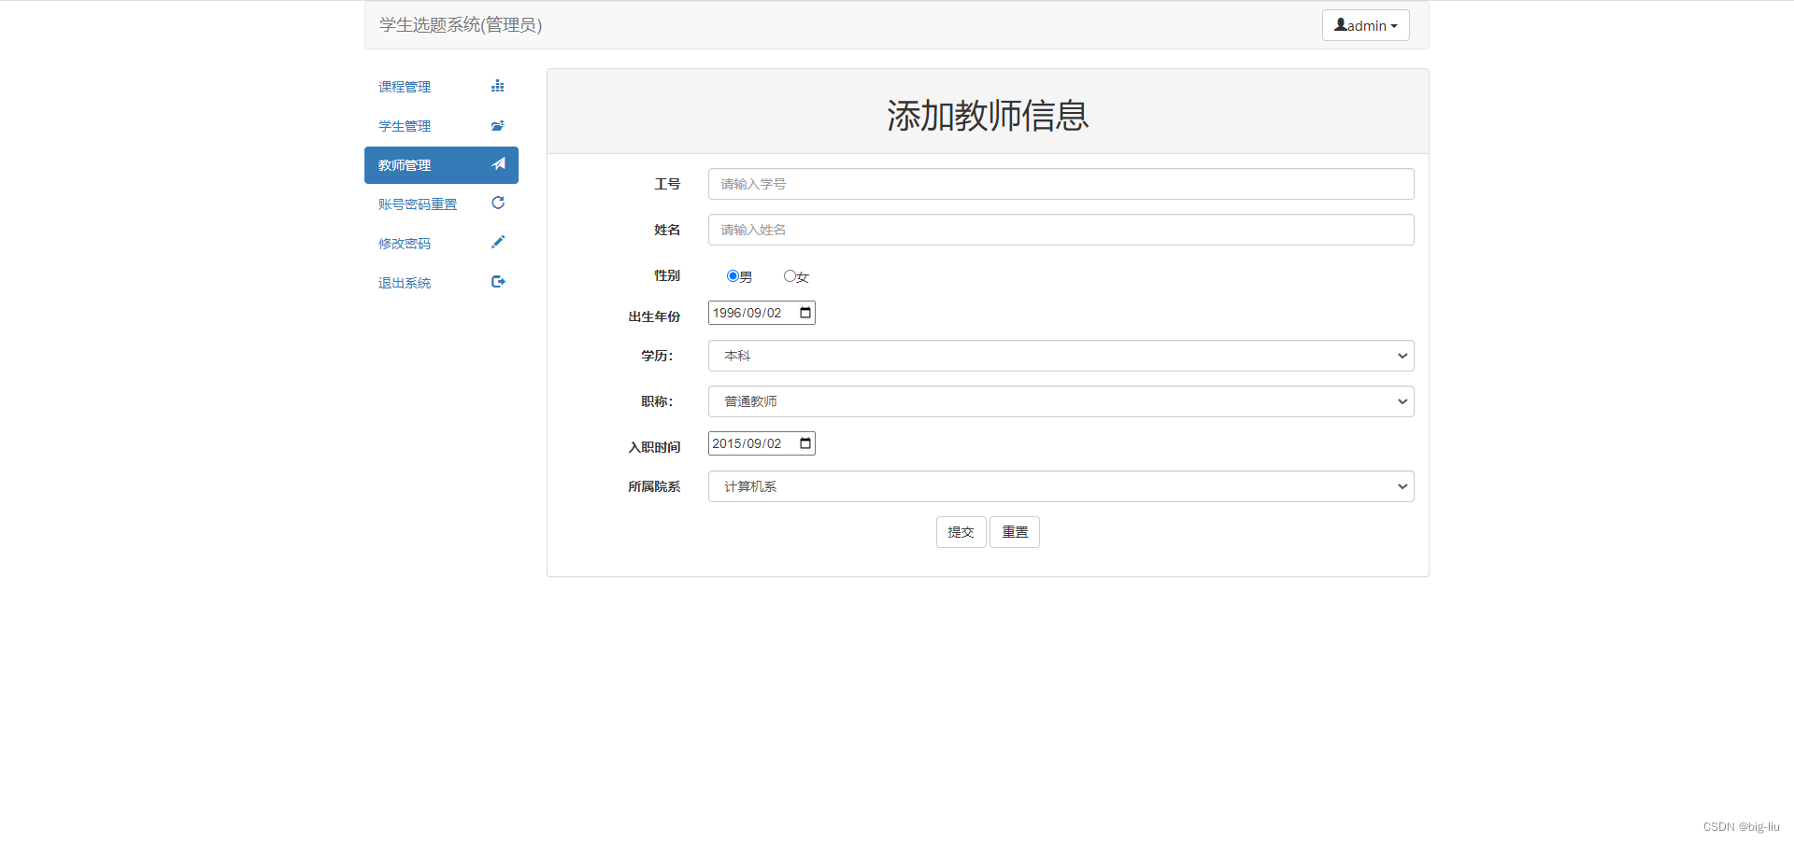Screen dimensions: 1794x842
Task: Select the 男 gender radio button
Action: [733, 275]
